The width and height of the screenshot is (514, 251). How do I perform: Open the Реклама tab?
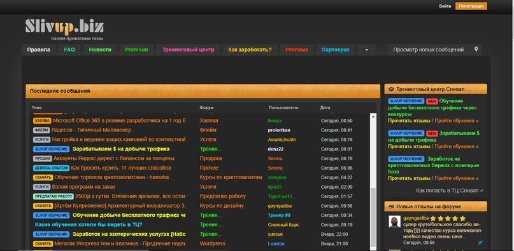click(297, 50)
